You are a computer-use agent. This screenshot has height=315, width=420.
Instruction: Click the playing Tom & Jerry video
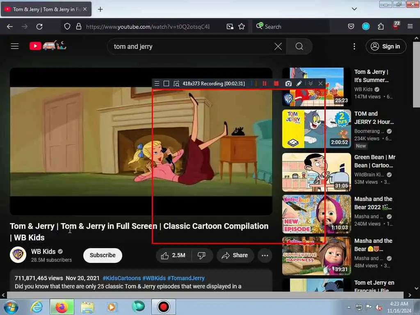coord(141,142)
